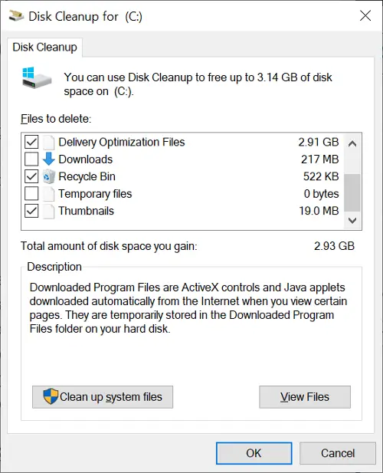
Task: Click the Disk Cleanup broom icon in title bar
Action: [x=16, y=15]
